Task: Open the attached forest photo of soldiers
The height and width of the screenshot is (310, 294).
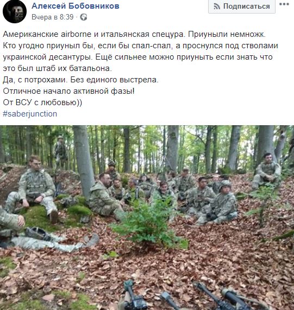Action: coord(147,218)
